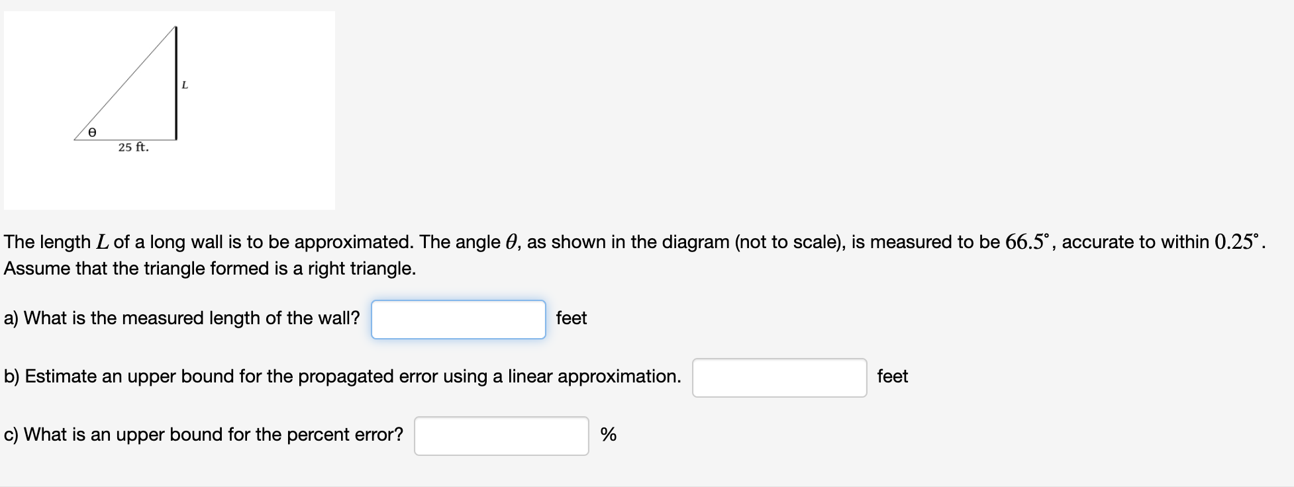Click the L label beside the wall
The width and height of the screenshot is (1294, 487).
185,85
